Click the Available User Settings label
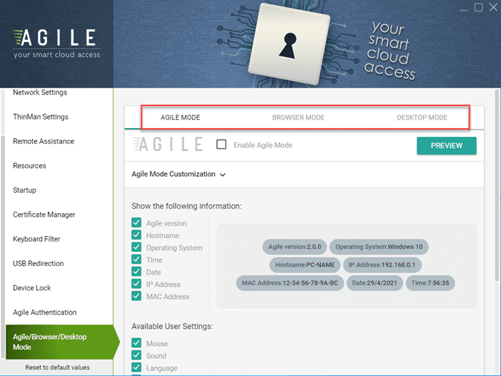 (x=173, y=327)
